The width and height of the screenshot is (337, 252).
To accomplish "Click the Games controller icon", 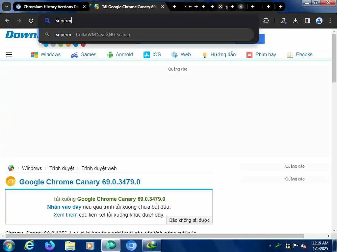I will (74, 55).
